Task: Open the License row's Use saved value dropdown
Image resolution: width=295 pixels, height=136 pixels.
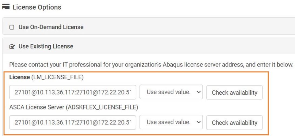Action: pos(171,92)
